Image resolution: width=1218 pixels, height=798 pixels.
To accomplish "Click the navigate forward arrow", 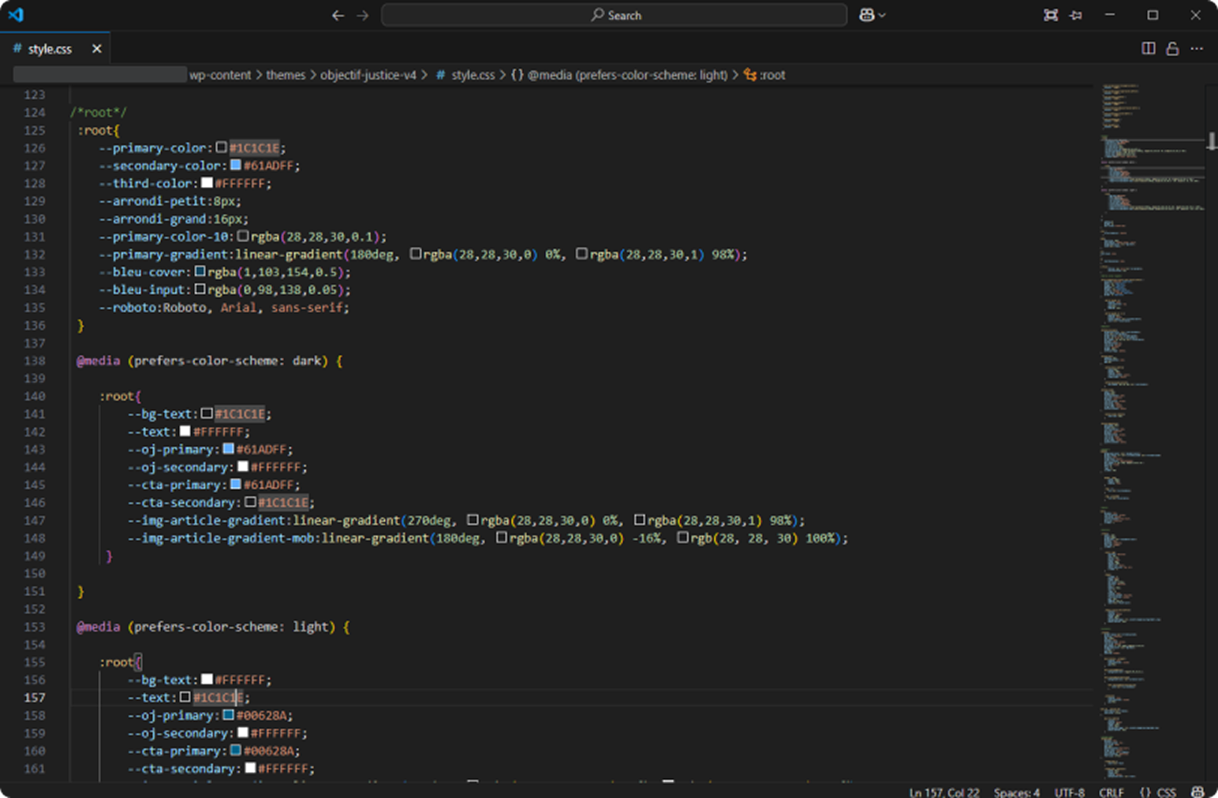I will pyautogui.click(x=362, y=15).
